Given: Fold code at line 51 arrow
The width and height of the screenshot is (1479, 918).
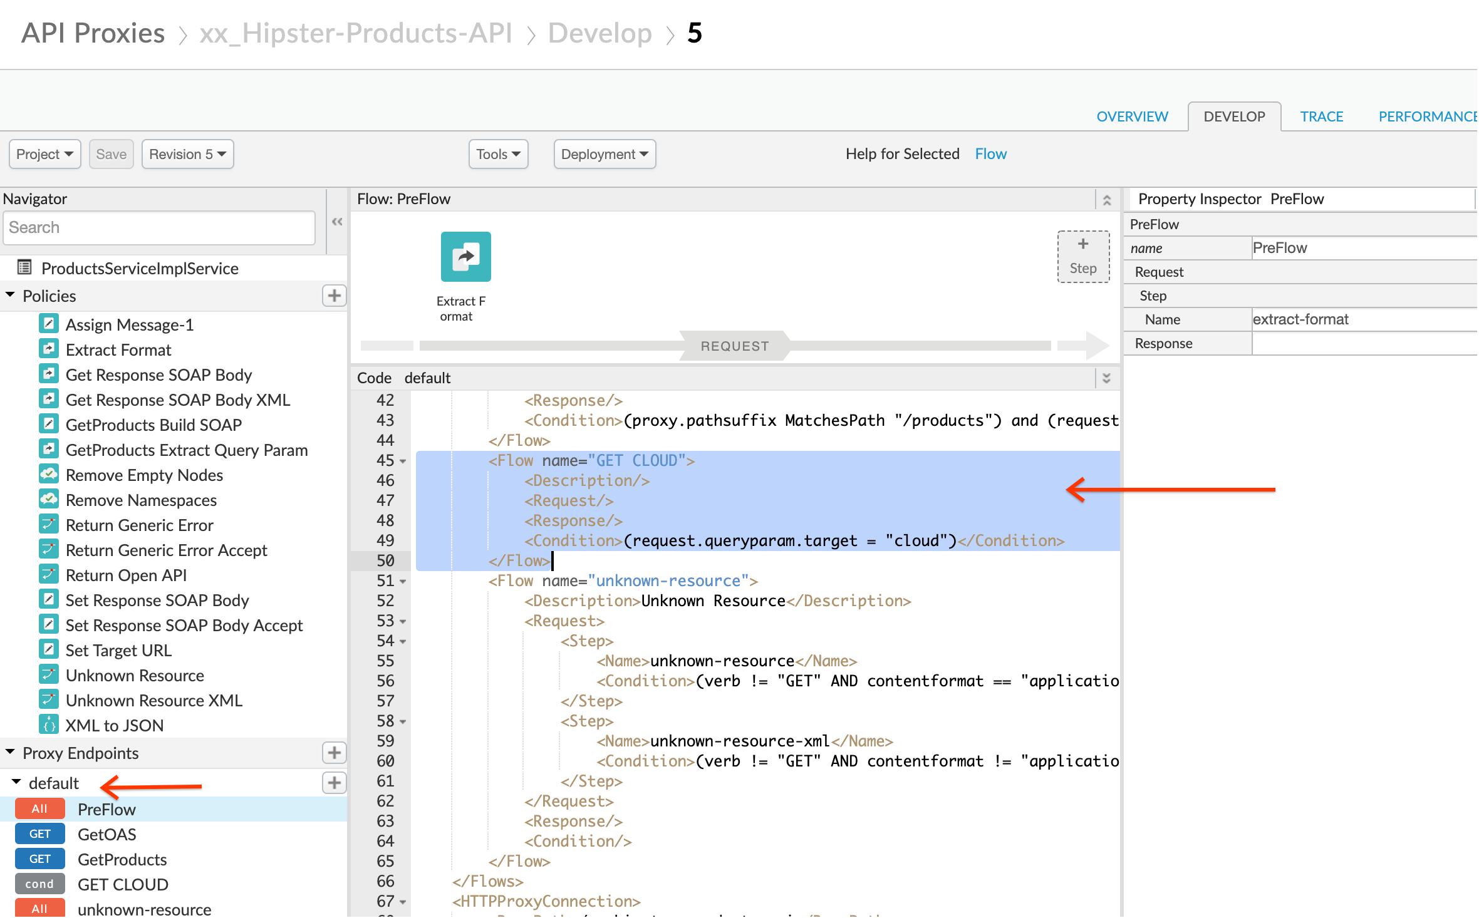Looking at the screenshot, I should coord(403,582).
